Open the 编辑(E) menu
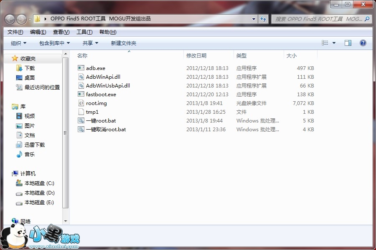The height and width of the screenshot is (250, 376). [38, 32]
